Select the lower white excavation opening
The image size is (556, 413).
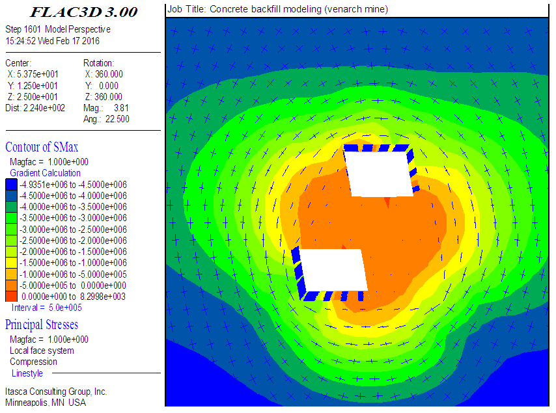(x=333, y=270)
